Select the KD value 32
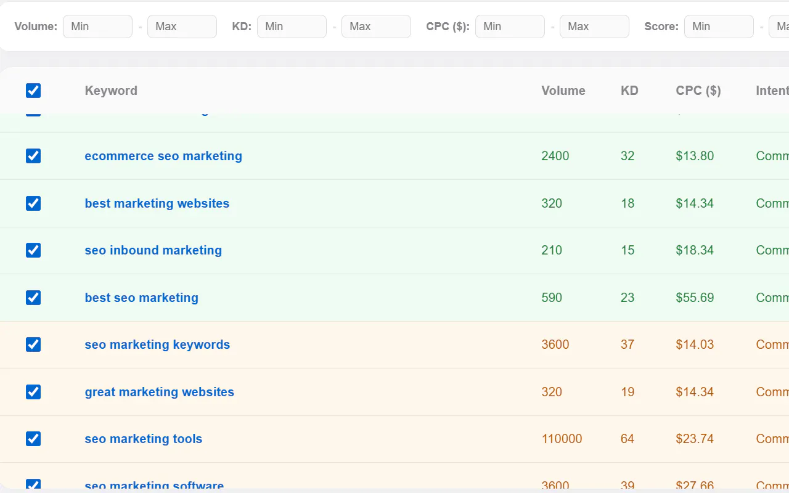The image size is (789, 493). [628, 156]
